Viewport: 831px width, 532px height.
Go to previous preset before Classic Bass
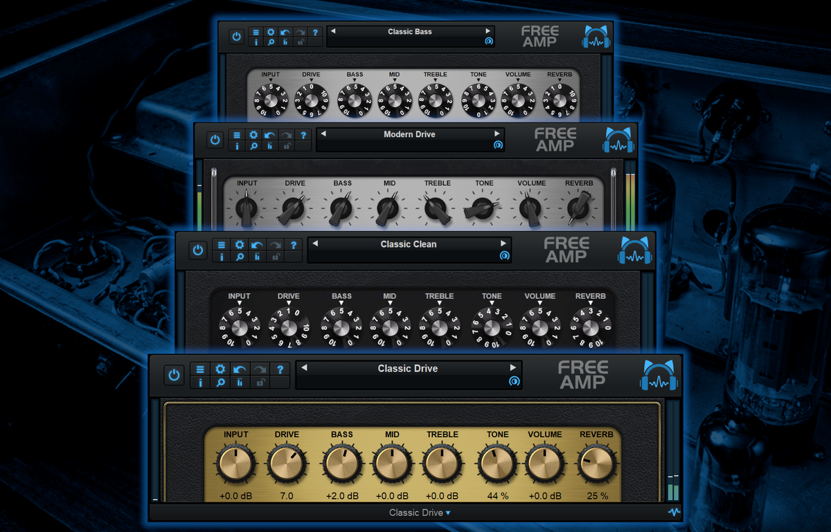pos(332,31)
